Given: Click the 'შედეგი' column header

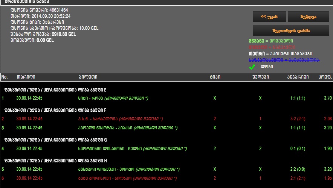Looking at the screenshot, I should coord(261,77).
